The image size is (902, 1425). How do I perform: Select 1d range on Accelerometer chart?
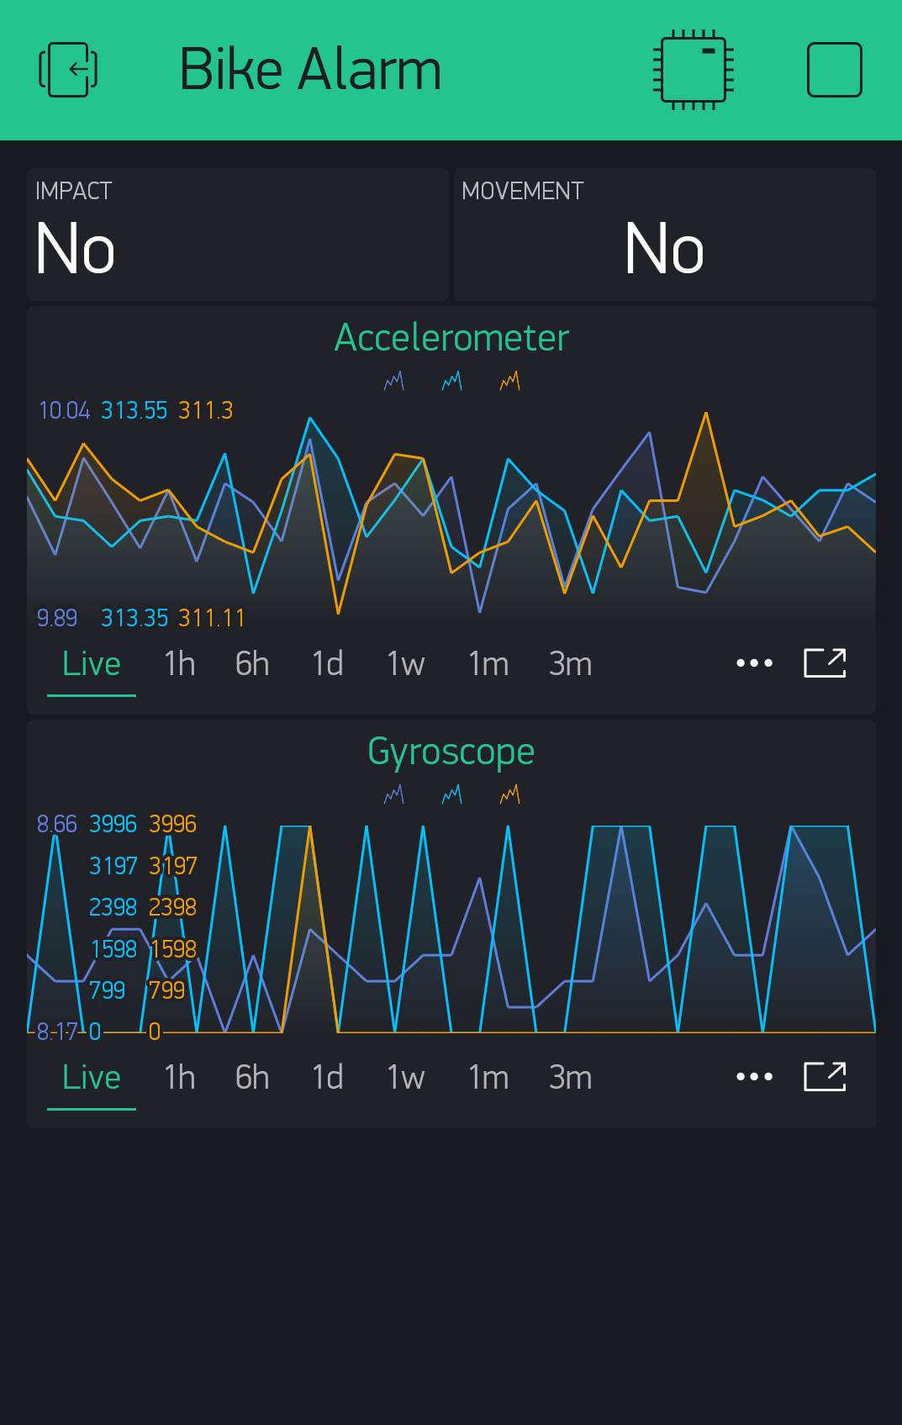click(x=328, y=664)
